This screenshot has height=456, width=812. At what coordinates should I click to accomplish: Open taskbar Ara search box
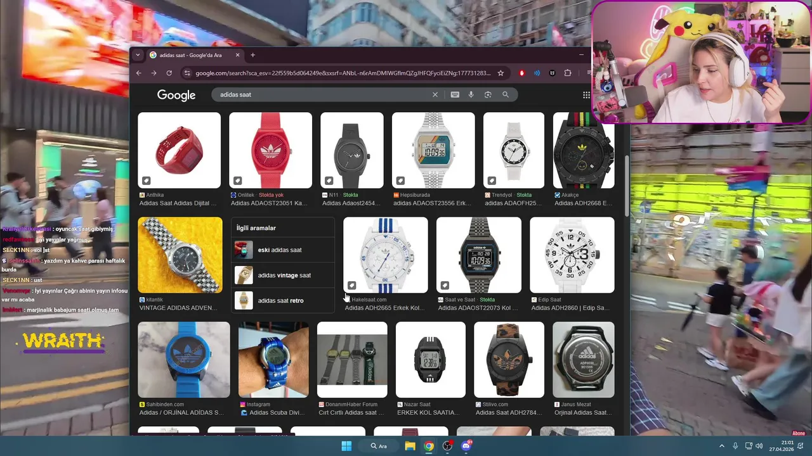[x=379, y=446]
